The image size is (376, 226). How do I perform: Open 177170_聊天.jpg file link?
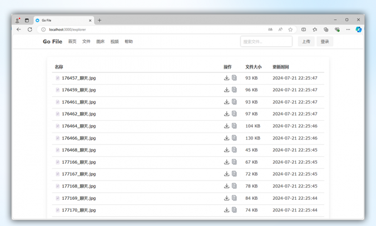[x=78, y=210]
